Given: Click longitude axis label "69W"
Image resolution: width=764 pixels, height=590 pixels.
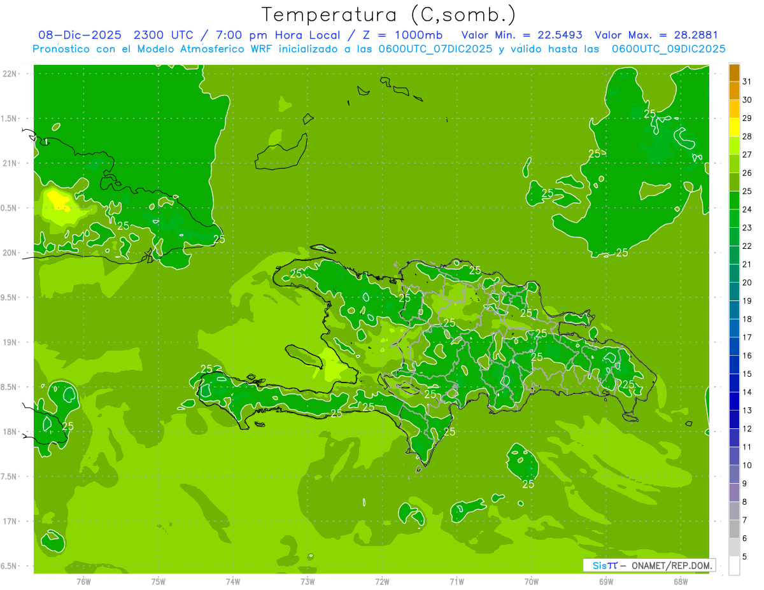Looking at the screenshot, I should [x=606, y=581].
